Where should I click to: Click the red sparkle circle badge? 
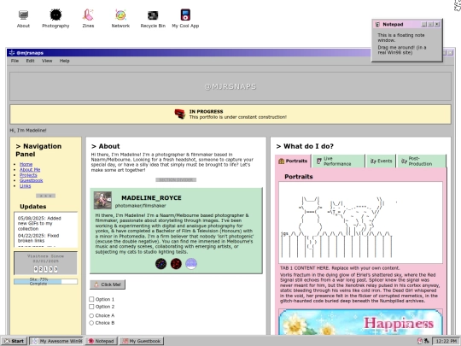[176, 264]
